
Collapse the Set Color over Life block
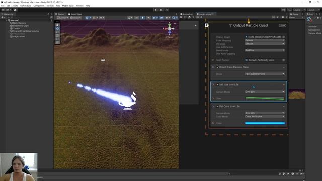(284, 106)
